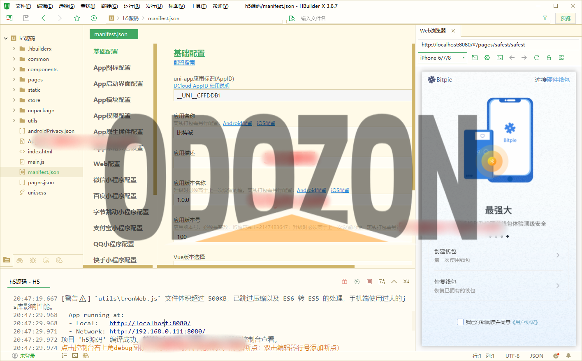Expand the .hbuilderx folder
The image size is (582, 361).
click(x=14, y=49)
